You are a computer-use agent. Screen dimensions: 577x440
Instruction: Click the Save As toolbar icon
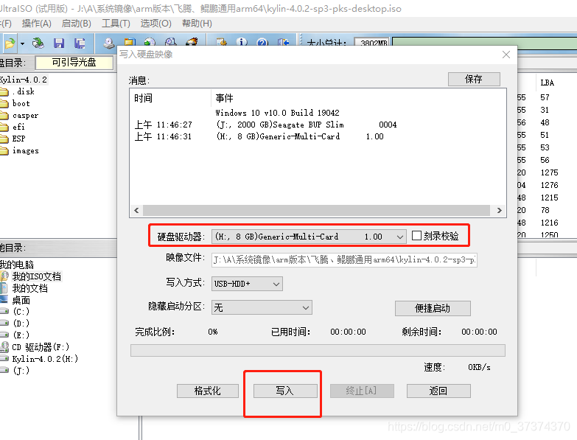tap(80, 43)
